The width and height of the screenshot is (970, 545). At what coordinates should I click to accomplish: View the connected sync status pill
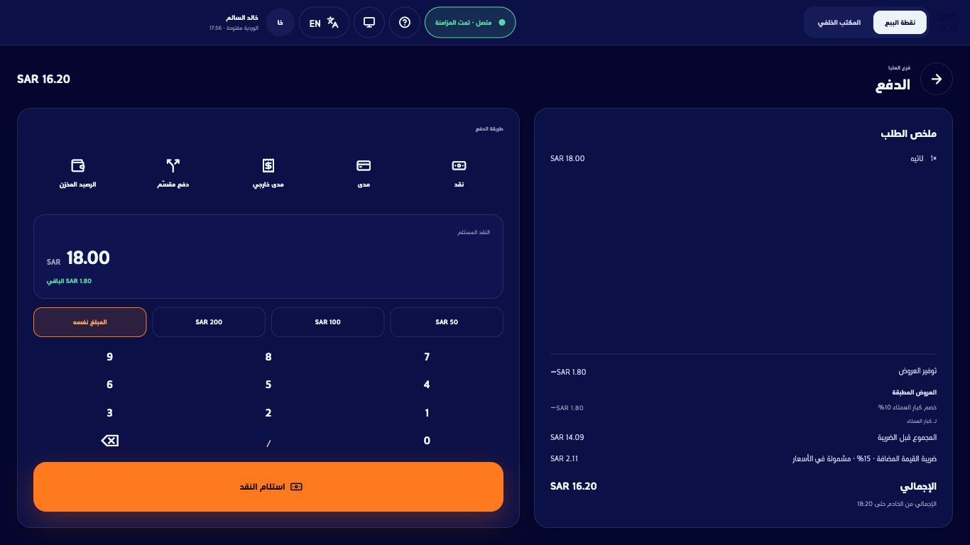pyautogui.click(x=470, y=23)
